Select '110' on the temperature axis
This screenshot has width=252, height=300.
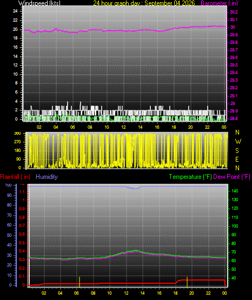[x=235, y=217]
